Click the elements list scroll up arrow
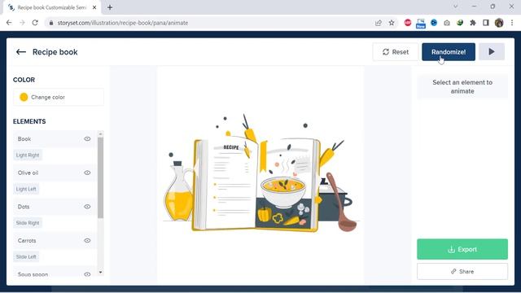Screen dimensions: 521x293 (x=101, y=134)
